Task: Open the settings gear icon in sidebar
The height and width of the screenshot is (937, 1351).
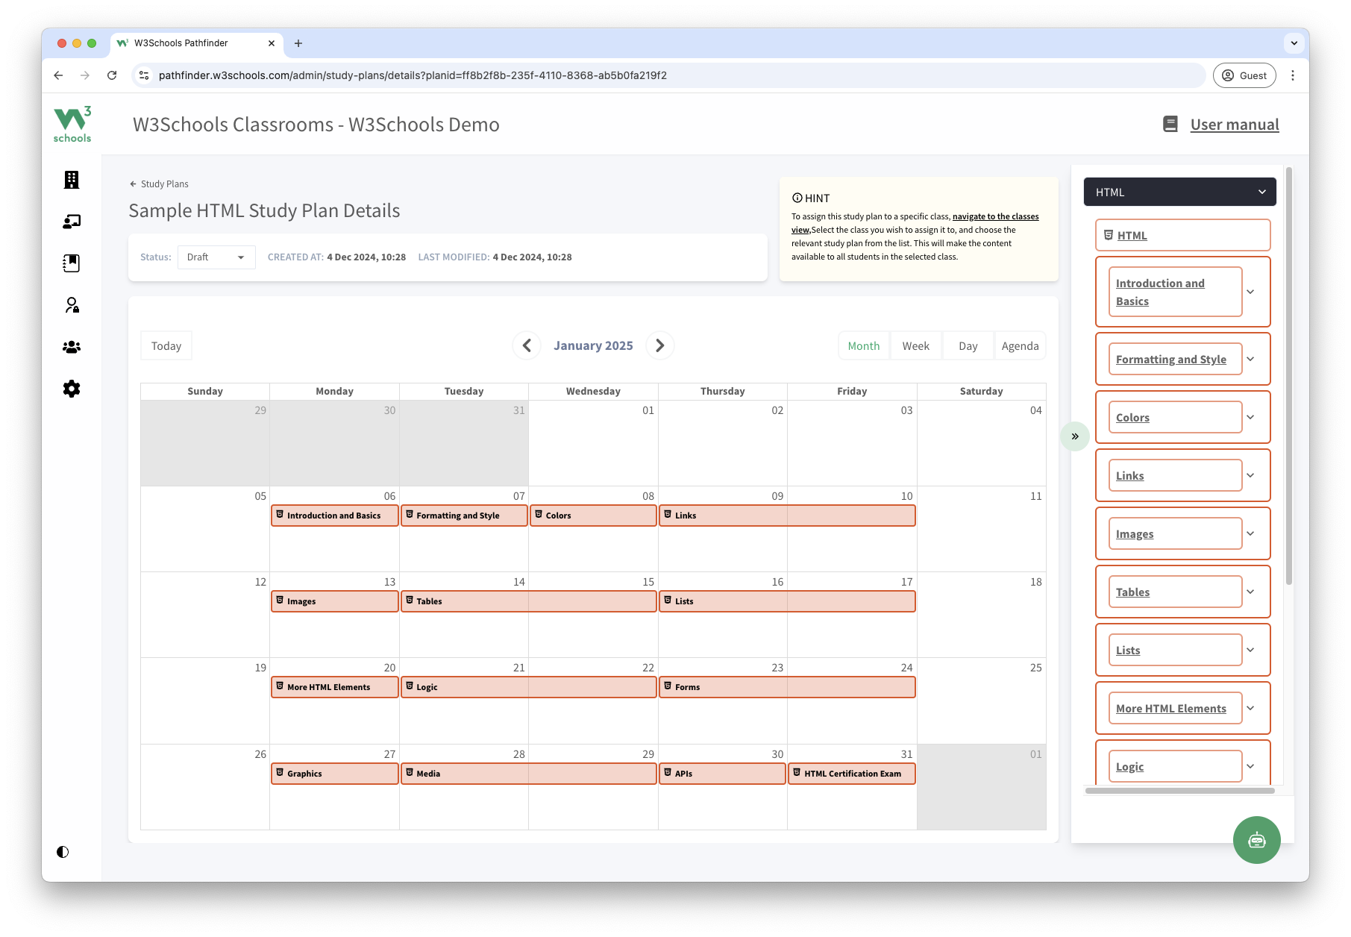Action: click(x=72, y=389)
